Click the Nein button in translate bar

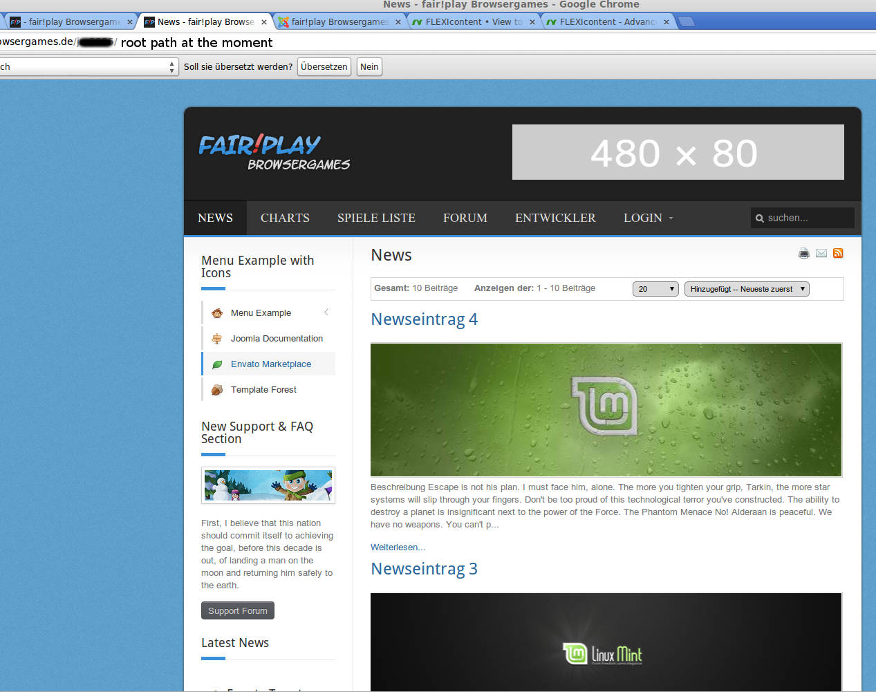tap(369, 67)
